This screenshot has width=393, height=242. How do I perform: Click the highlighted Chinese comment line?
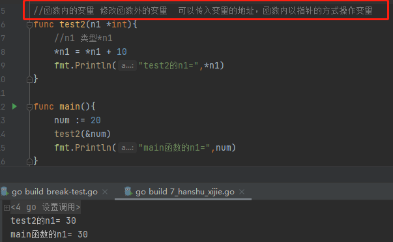coord(203,11)
